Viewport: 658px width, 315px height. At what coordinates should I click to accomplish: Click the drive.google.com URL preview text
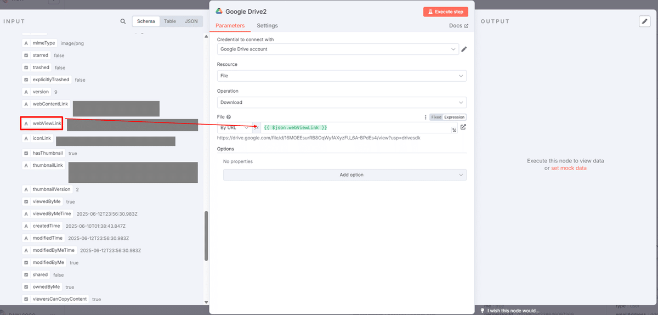point(319,138)
